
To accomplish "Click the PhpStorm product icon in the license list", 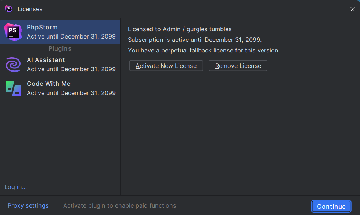I will tap(13, 32).
